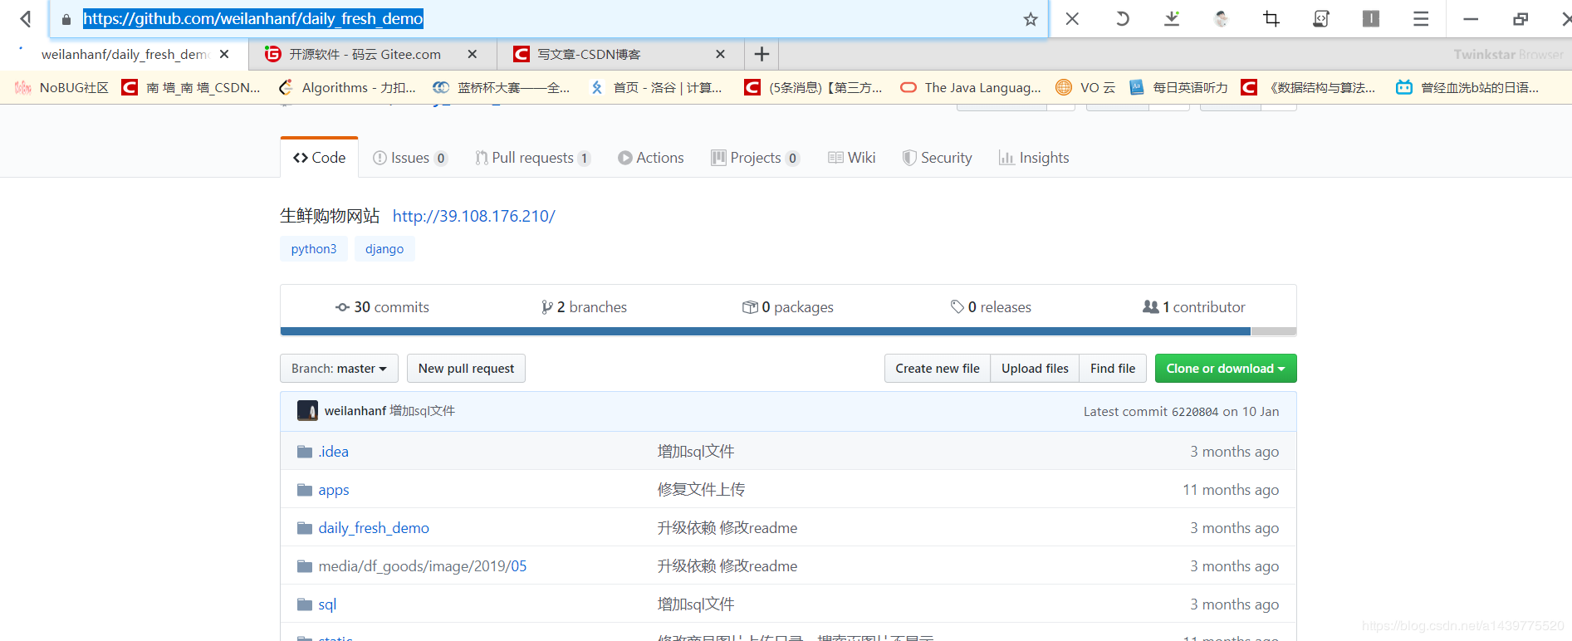Open the daily_fresh_demo folder
The image size is (1572, 641).
(x=374, y=528)
